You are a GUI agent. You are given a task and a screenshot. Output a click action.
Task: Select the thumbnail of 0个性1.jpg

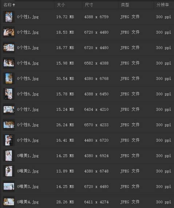[9, 17]
